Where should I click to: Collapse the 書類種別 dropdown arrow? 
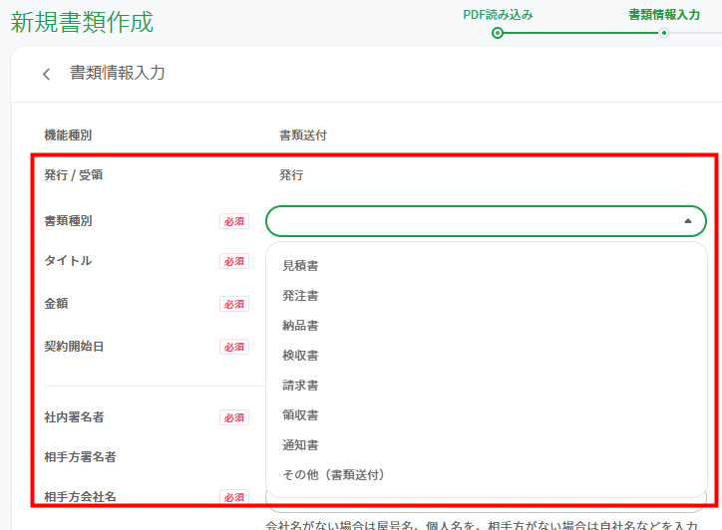(x=688, y=221)
